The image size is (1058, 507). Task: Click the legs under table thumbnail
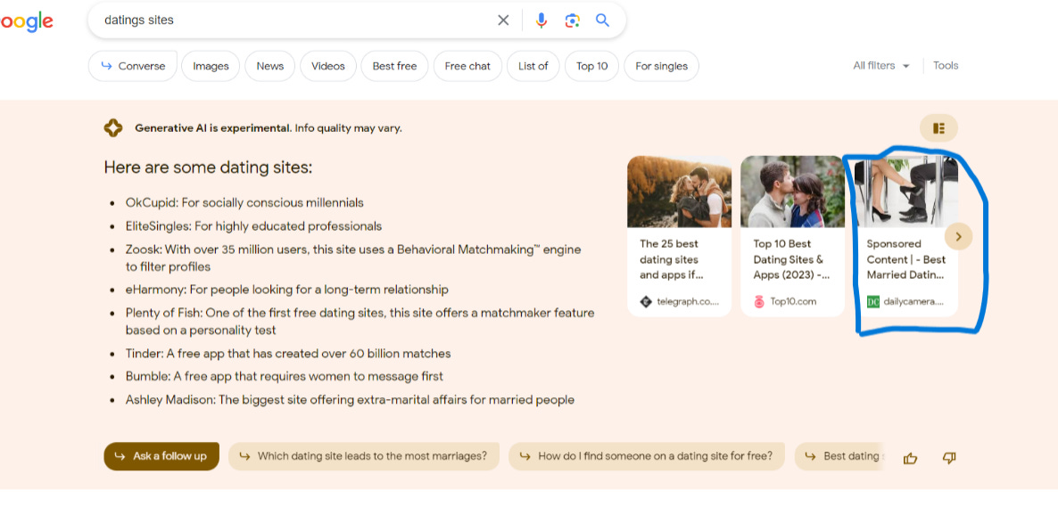[x=906, y=192]
